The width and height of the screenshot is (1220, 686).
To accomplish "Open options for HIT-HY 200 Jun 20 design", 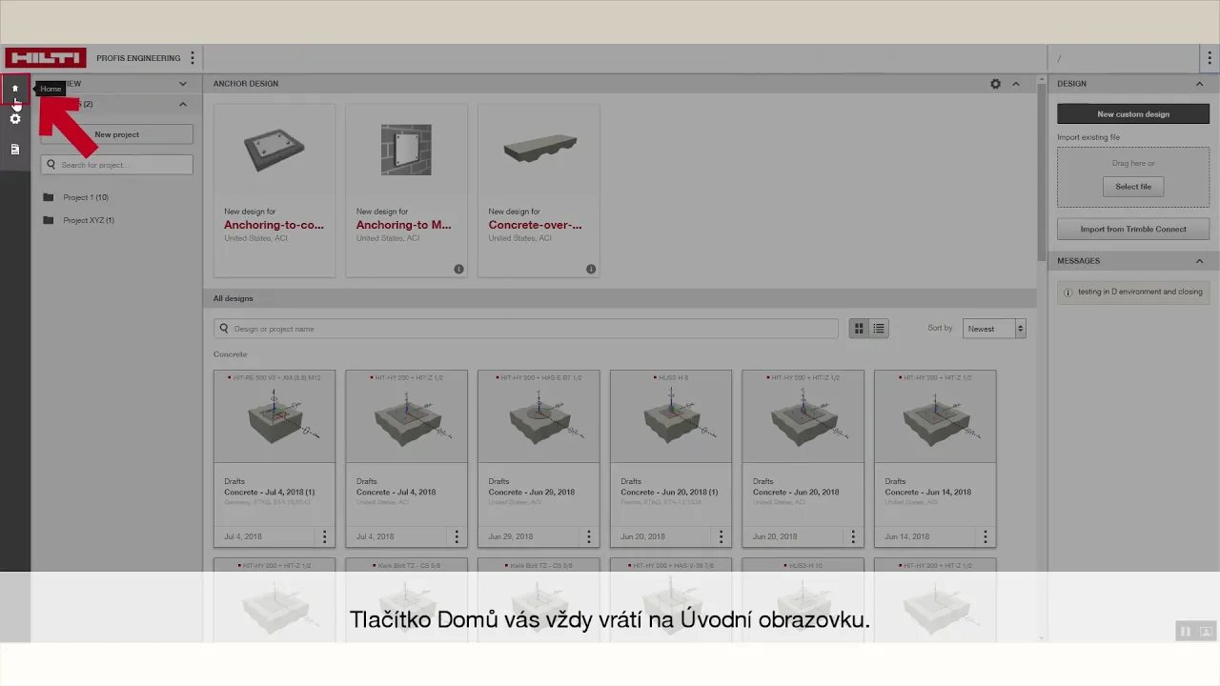I will (x=853, y=536).
